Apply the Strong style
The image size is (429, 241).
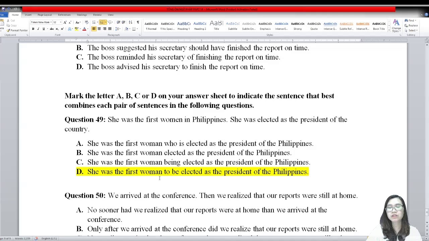click(x=298, y=26)
